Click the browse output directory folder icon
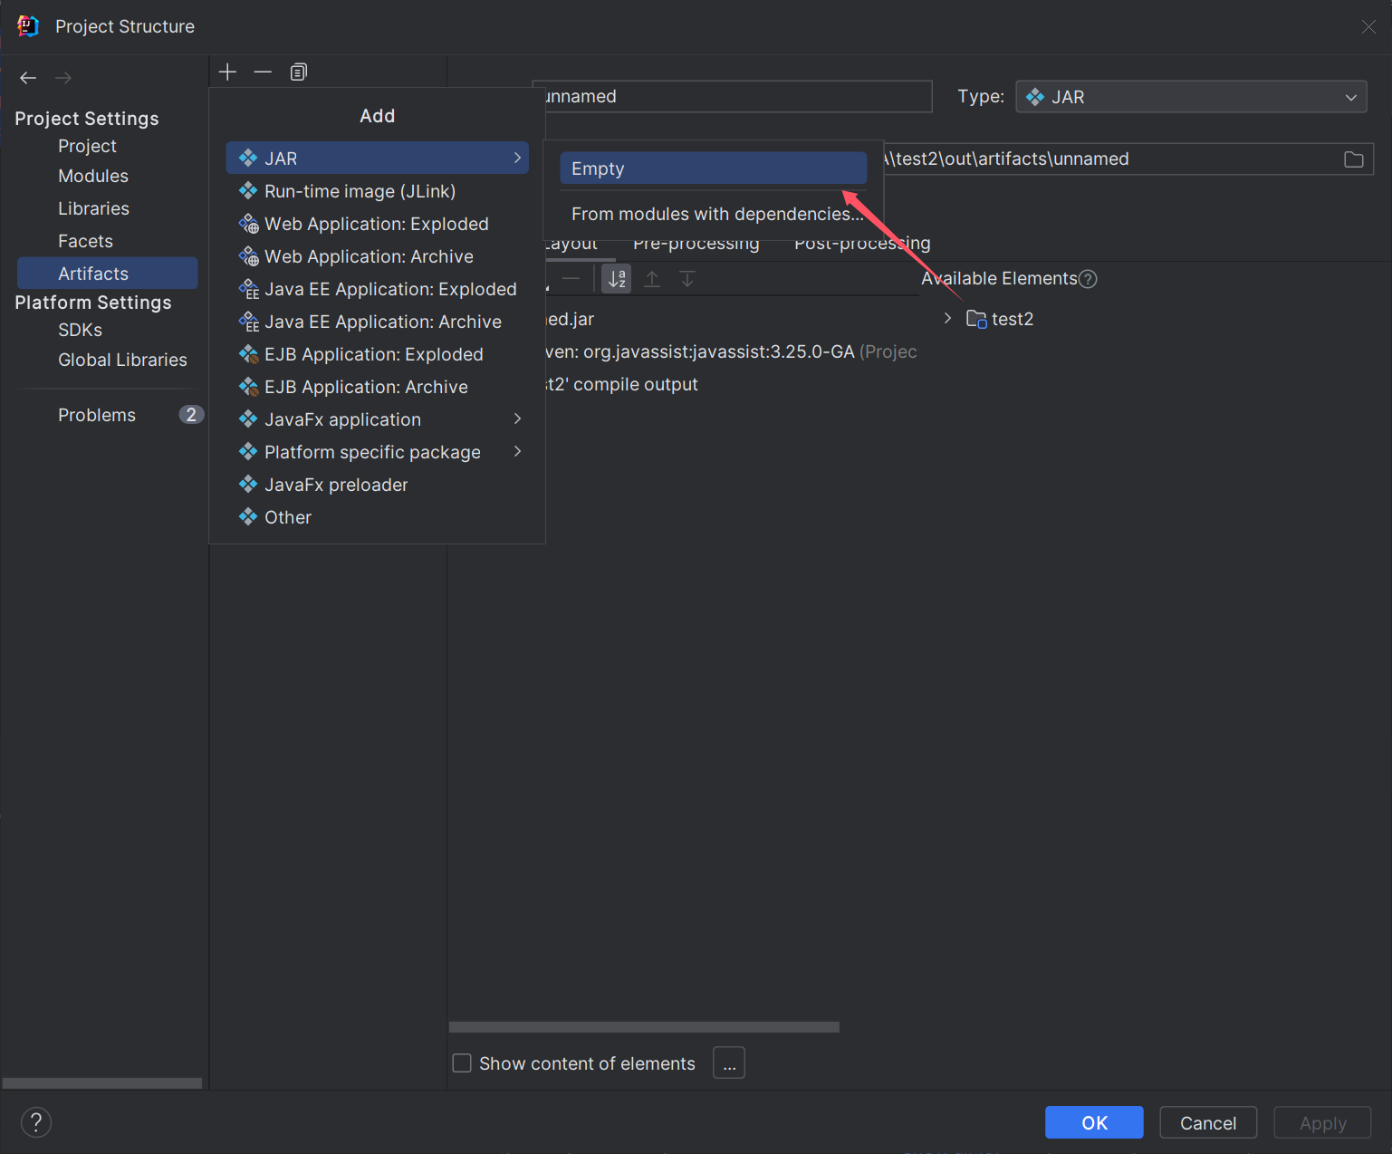Image resolution: width=1392 pixels, height=1154 pixels. (x=1353, y=159)
